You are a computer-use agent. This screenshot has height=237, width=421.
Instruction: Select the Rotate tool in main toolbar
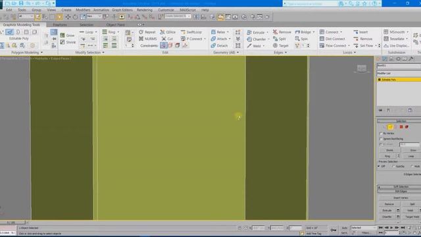tap(75, 17)
